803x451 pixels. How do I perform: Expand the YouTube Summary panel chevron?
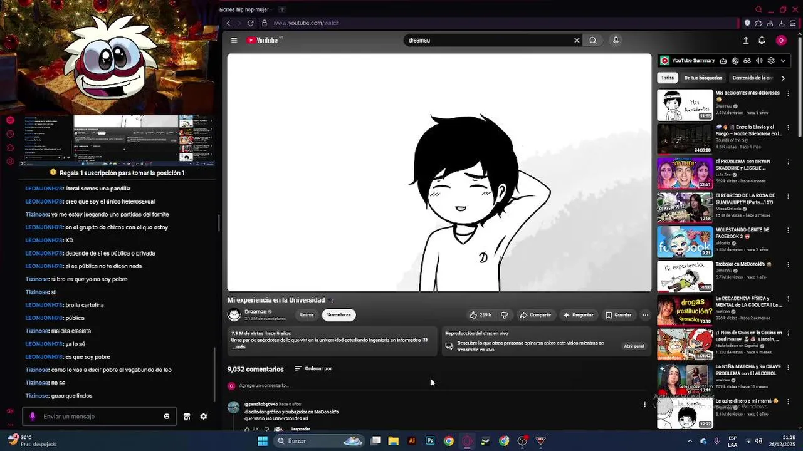tap(783, 61)
